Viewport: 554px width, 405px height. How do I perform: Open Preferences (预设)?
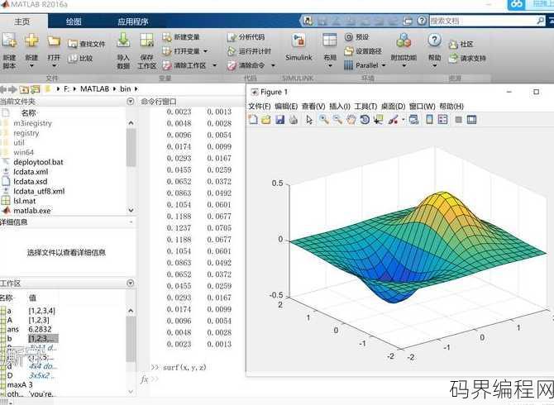coord(357,36)
